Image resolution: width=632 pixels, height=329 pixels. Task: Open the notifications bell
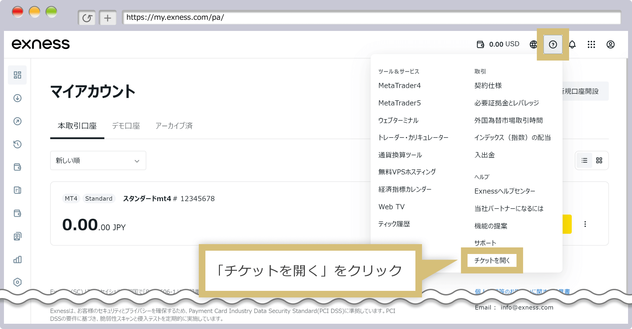[572, 44]
